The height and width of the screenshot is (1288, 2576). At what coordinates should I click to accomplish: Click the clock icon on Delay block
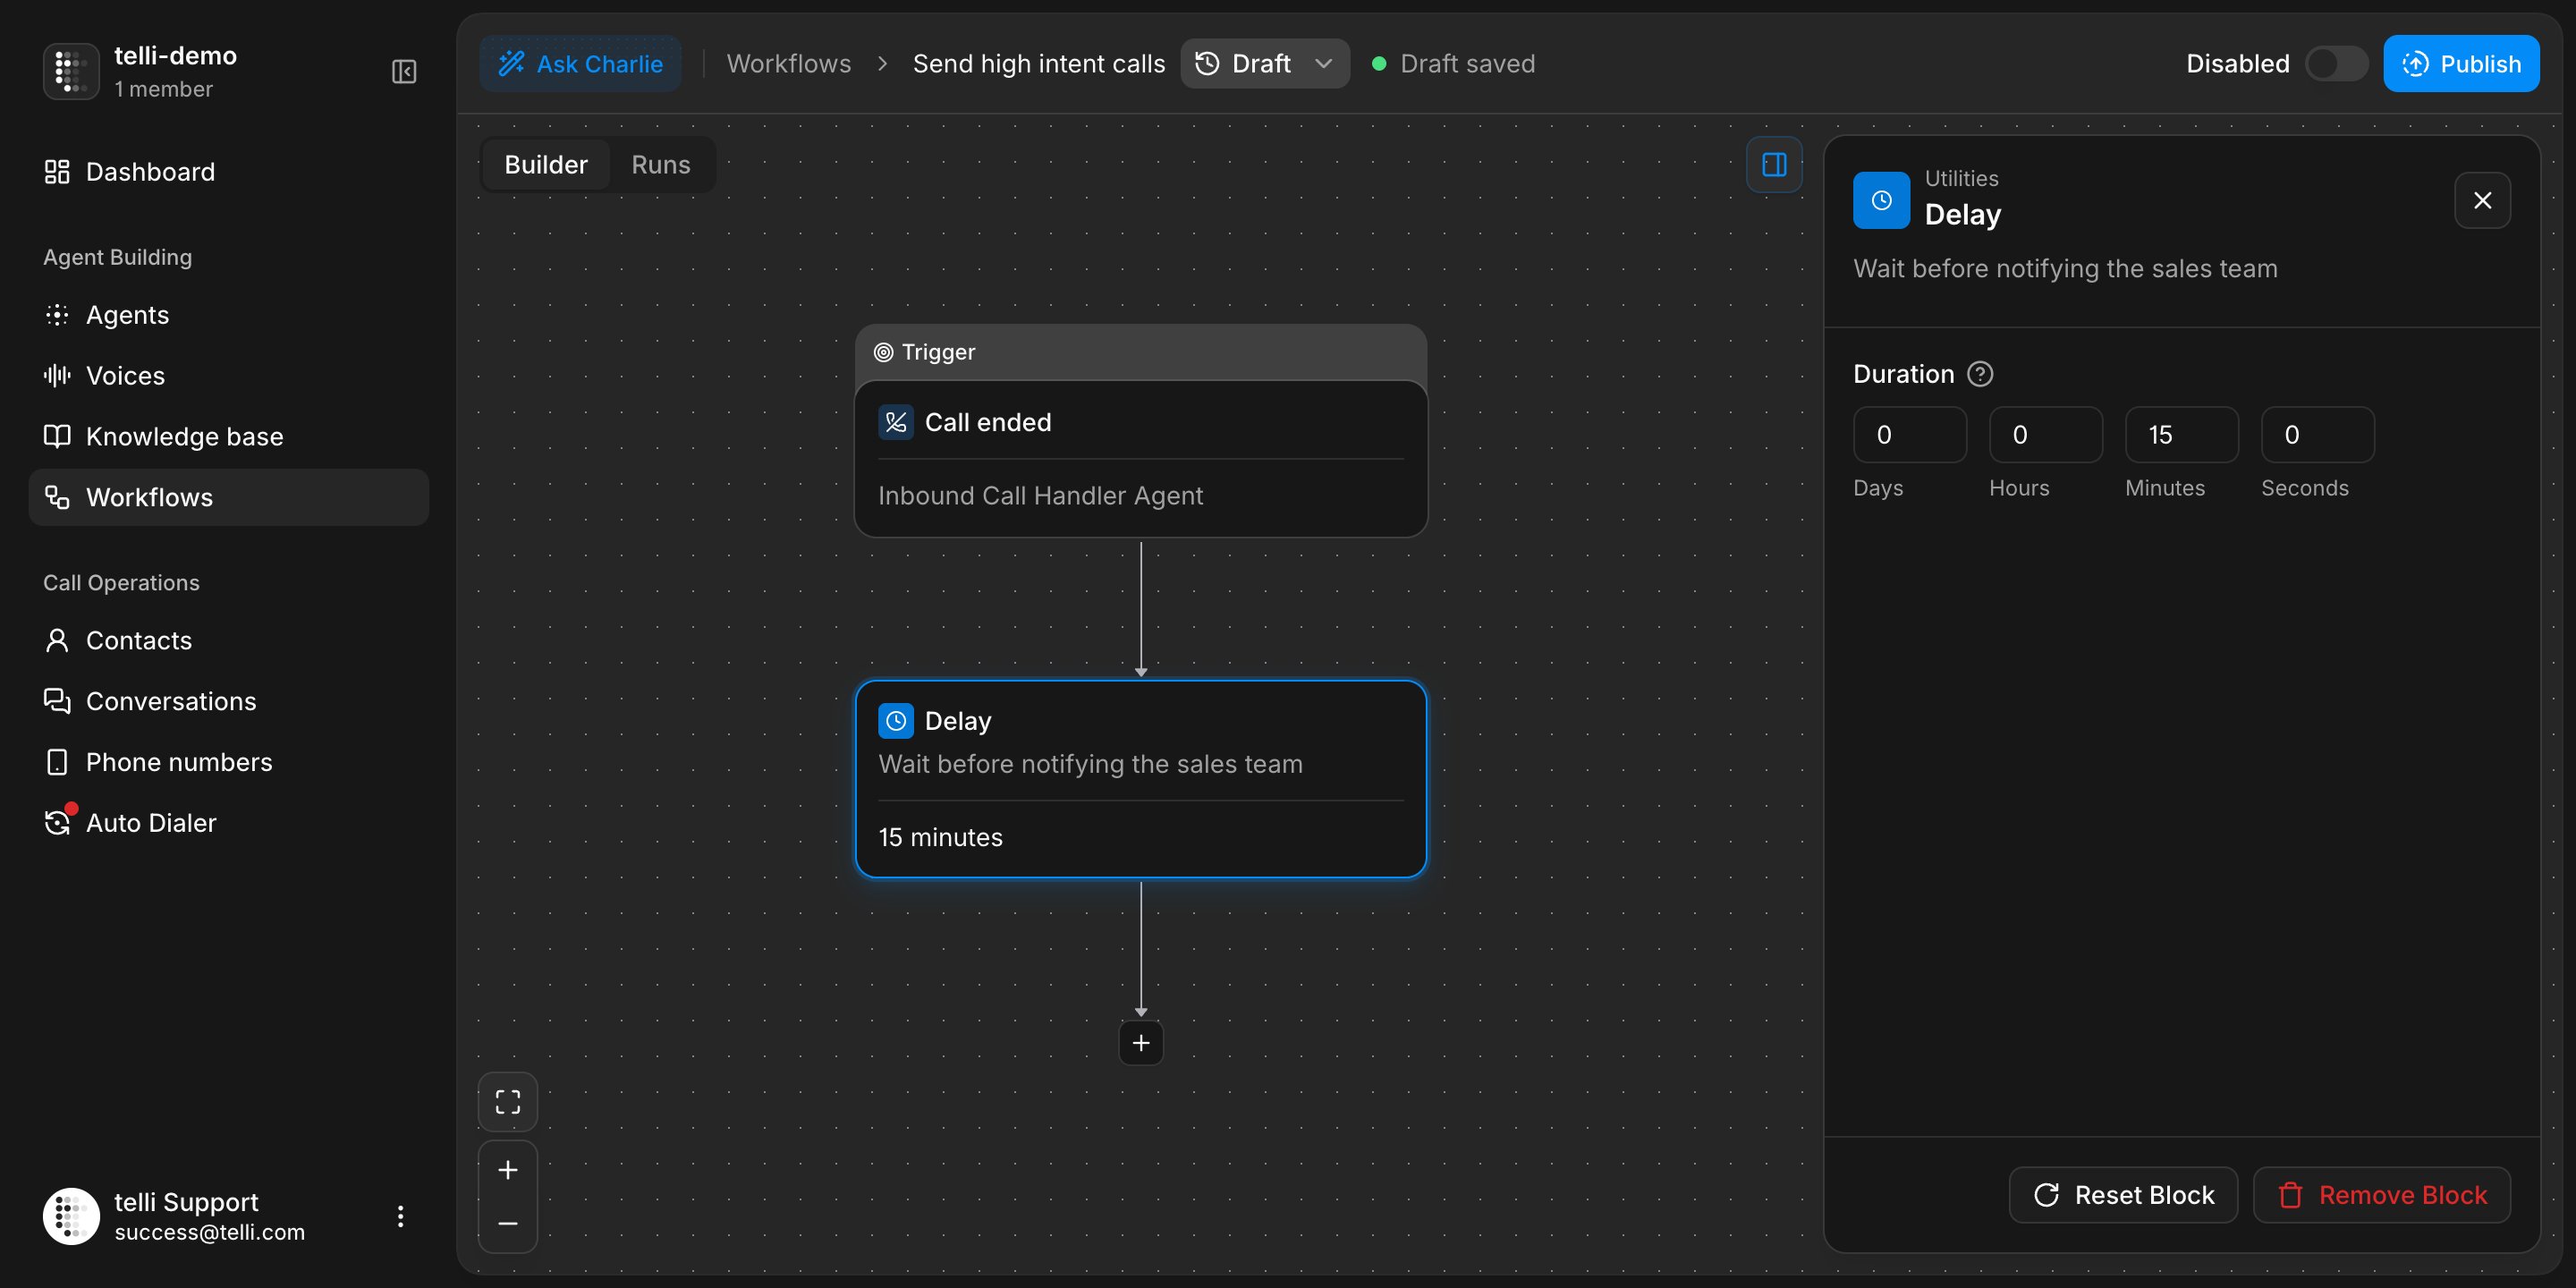895,721
